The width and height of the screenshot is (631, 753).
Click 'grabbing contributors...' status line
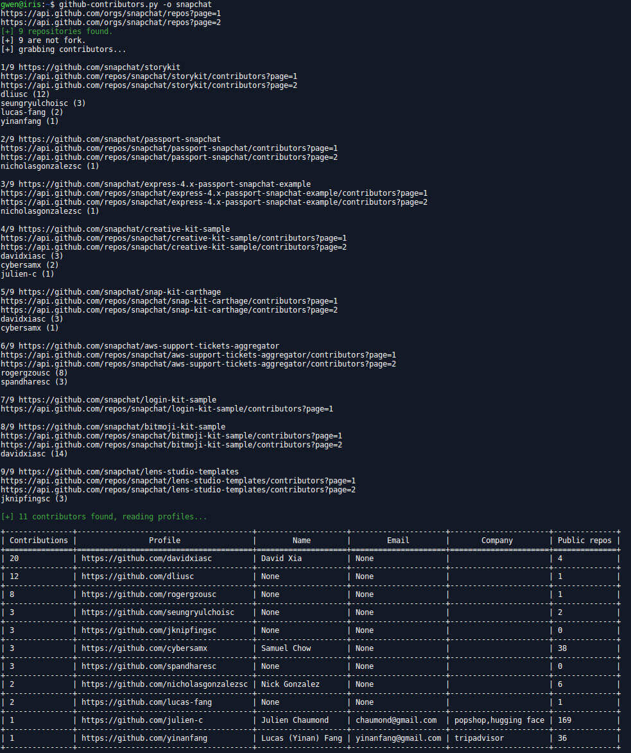click(64, 49)
